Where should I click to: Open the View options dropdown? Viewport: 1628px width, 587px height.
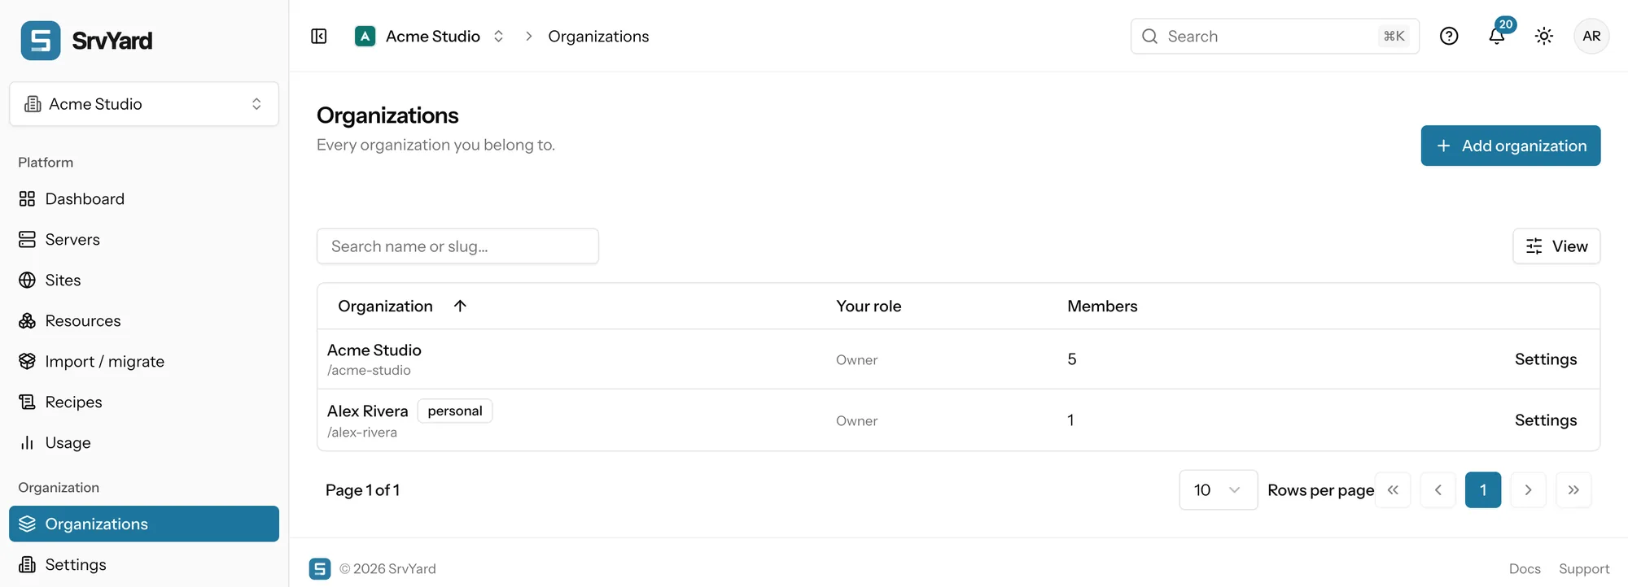point(1556,246)
